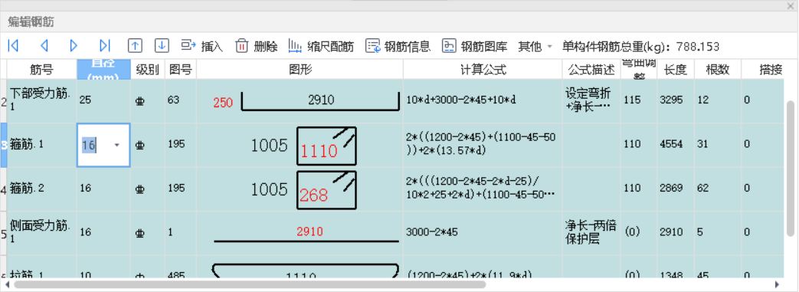This screenshot has width=799, height=292.
Task: Click length cell 3295
Action: [x=675, y=101]
